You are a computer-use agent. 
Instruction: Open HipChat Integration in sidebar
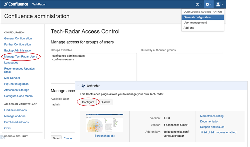tap(16, 84)
